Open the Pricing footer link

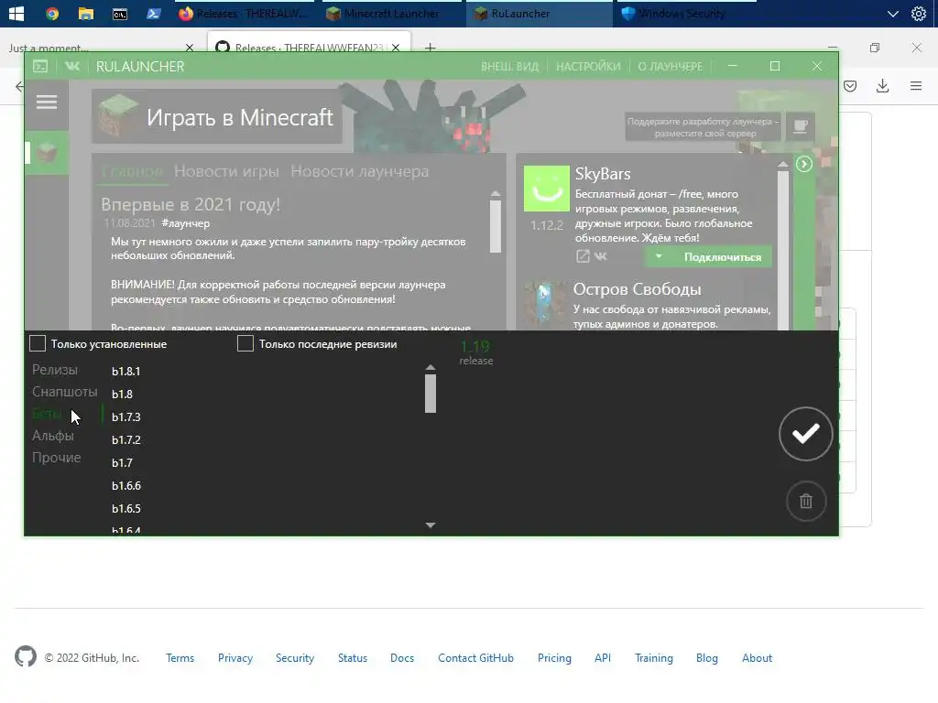(554, 657)
